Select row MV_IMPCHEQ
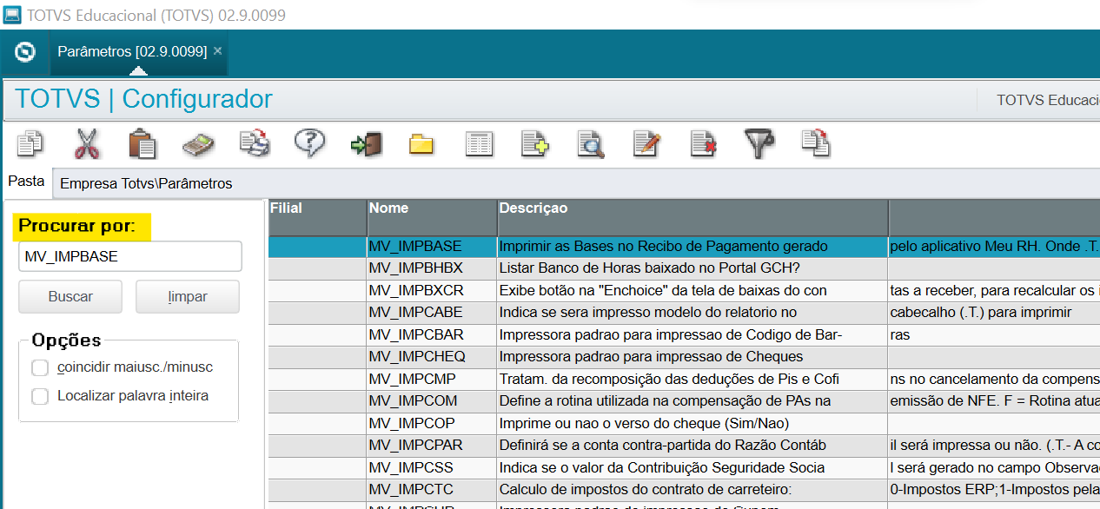The height and width of the screenshot is (509, 1100). (684, 357)
